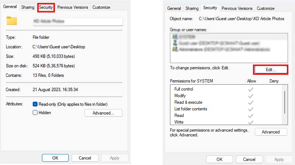
Task: Select the Guest user icon in the user list
Action: [x=175, y=43]
